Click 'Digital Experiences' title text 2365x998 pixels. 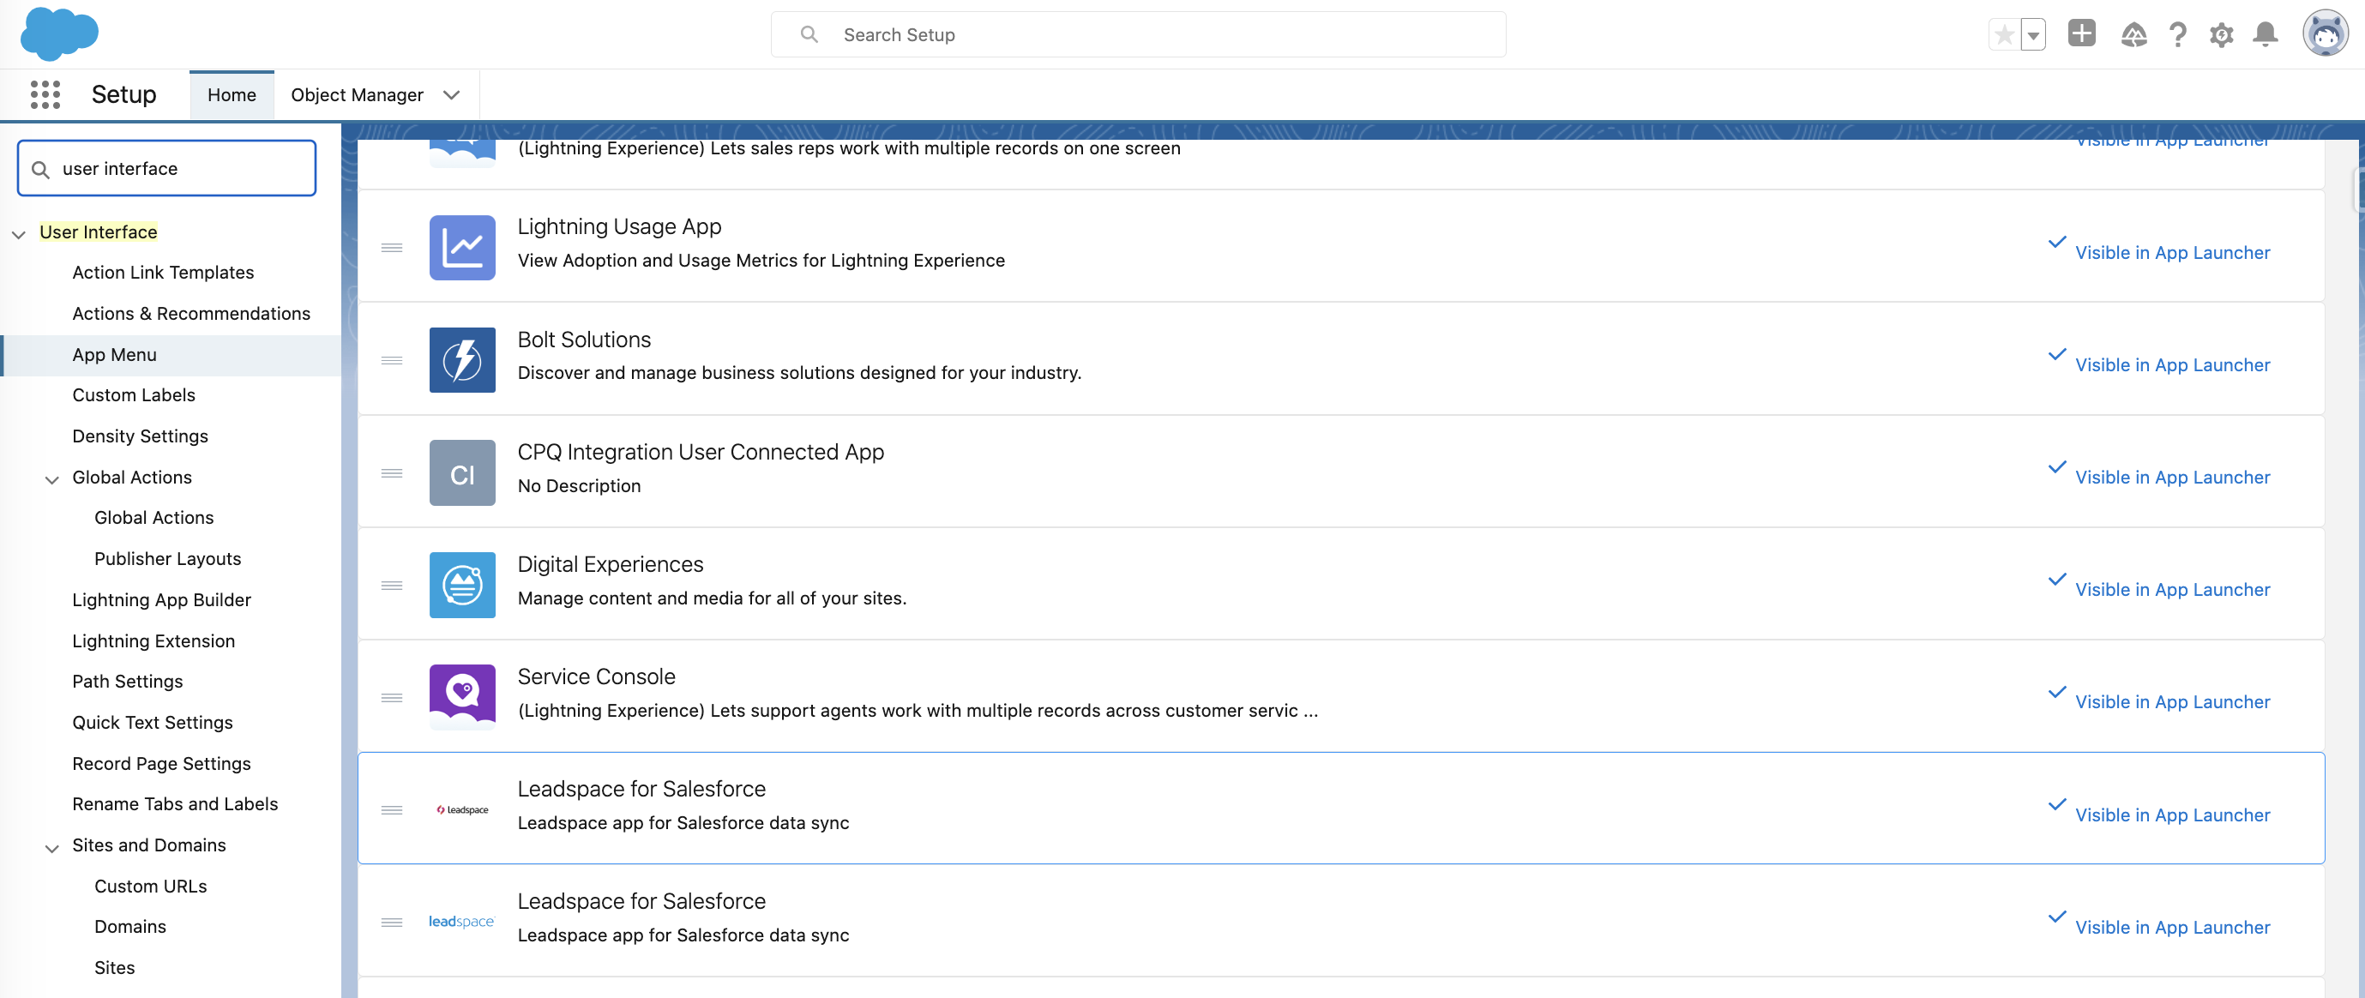pyautogui.click(x=611, y=565)
